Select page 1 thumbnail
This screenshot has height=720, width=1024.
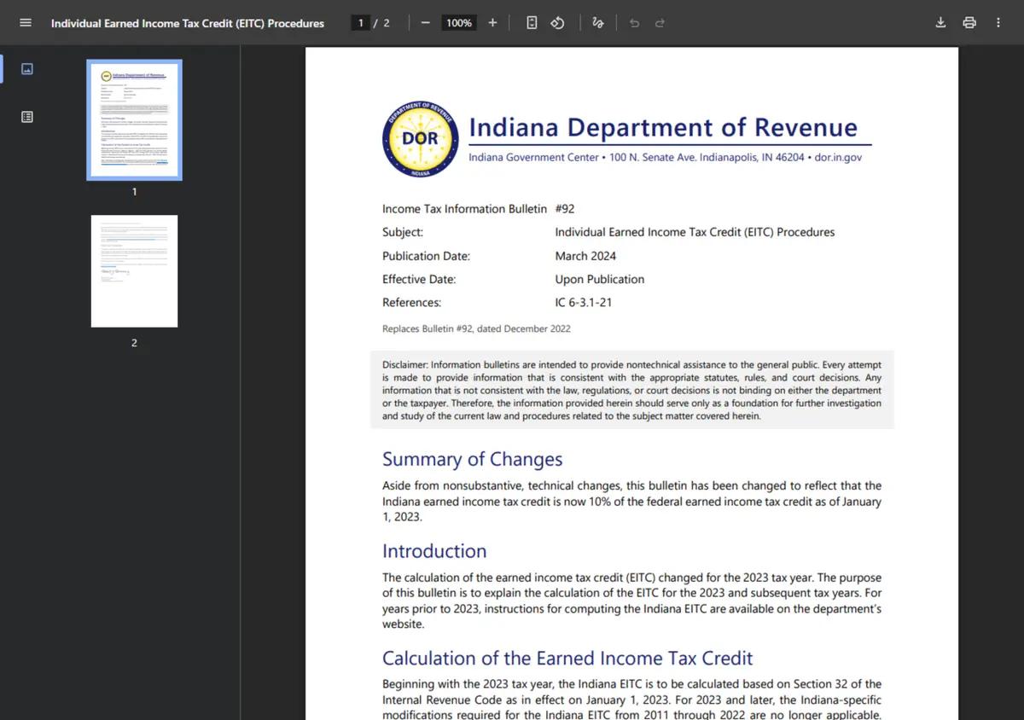pos(134,120)
